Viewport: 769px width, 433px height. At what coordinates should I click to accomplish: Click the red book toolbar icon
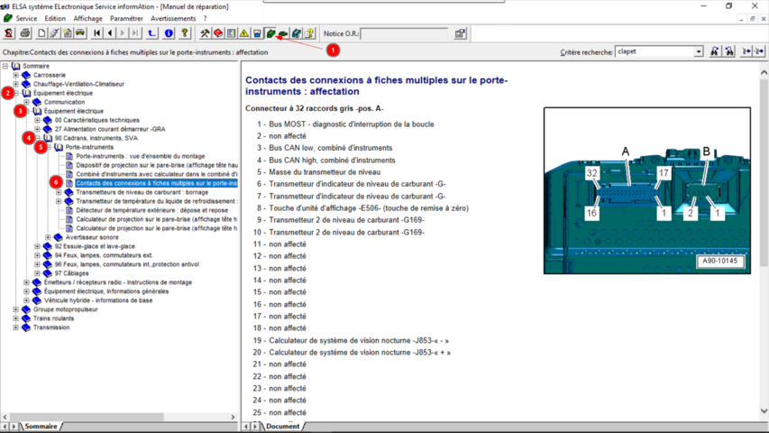(x=218, y=33)
